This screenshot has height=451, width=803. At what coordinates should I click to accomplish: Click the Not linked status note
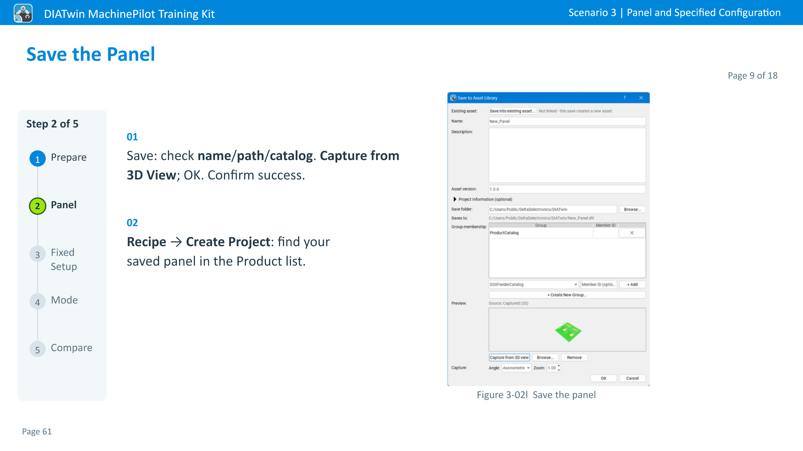[x=576, y=111]
